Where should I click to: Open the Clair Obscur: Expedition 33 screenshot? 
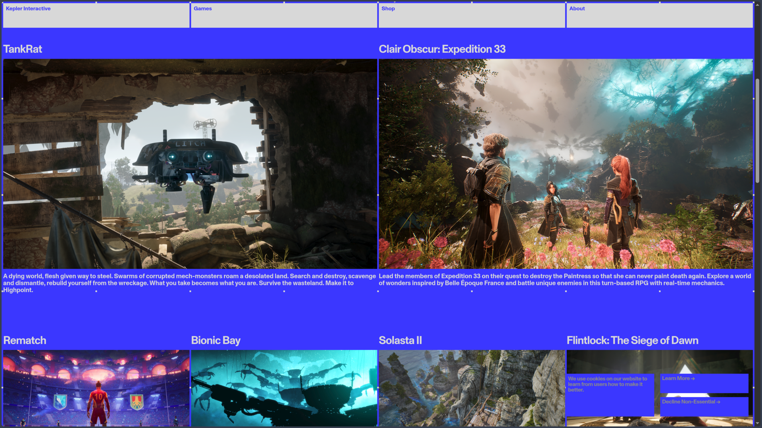pos(566,164)
